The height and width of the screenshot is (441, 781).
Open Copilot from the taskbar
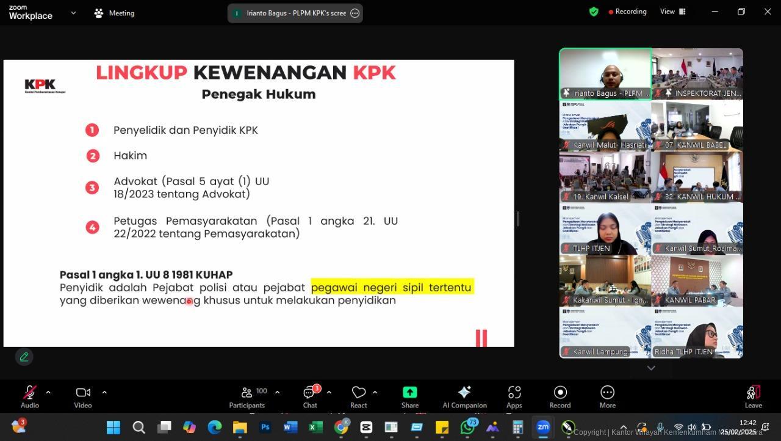click(x=189, y=428)
